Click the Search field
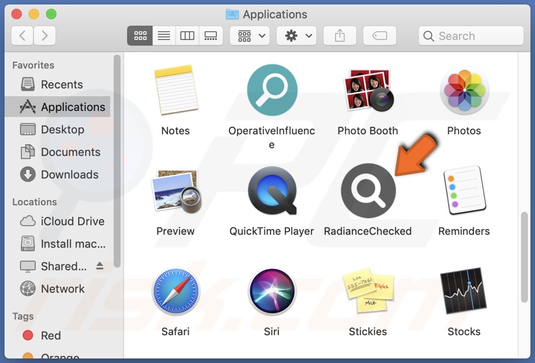Screen dimensions: 535x363 471,36
